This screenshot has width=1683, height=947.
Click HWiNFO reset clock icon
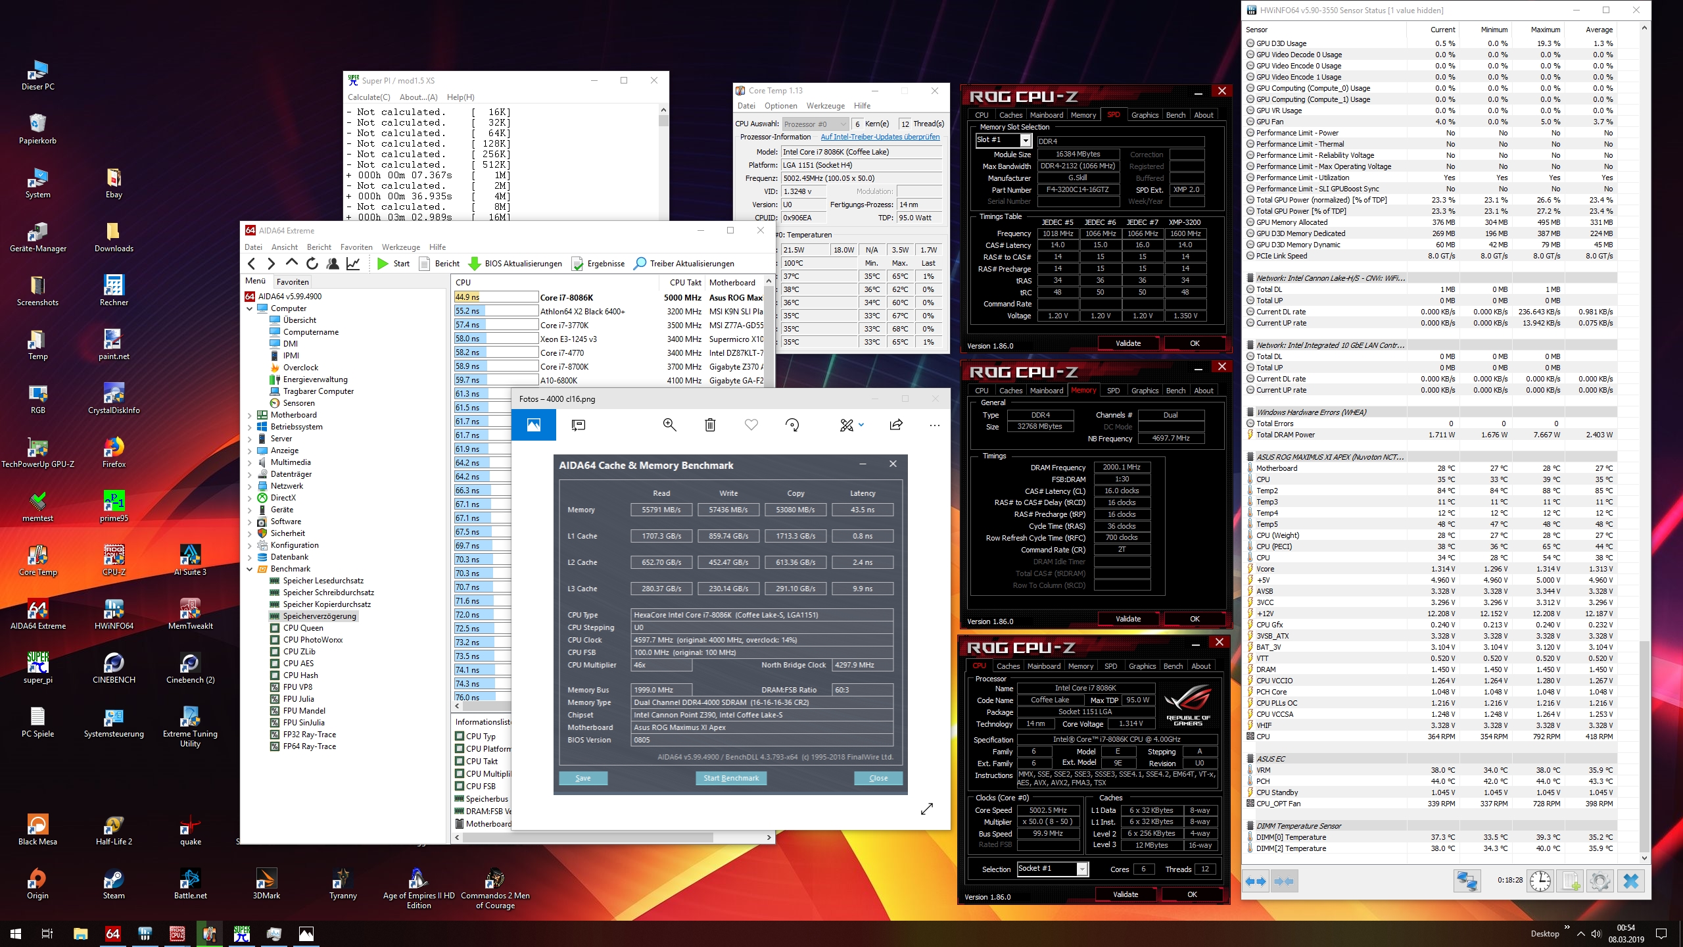[x=1540, y=881]
